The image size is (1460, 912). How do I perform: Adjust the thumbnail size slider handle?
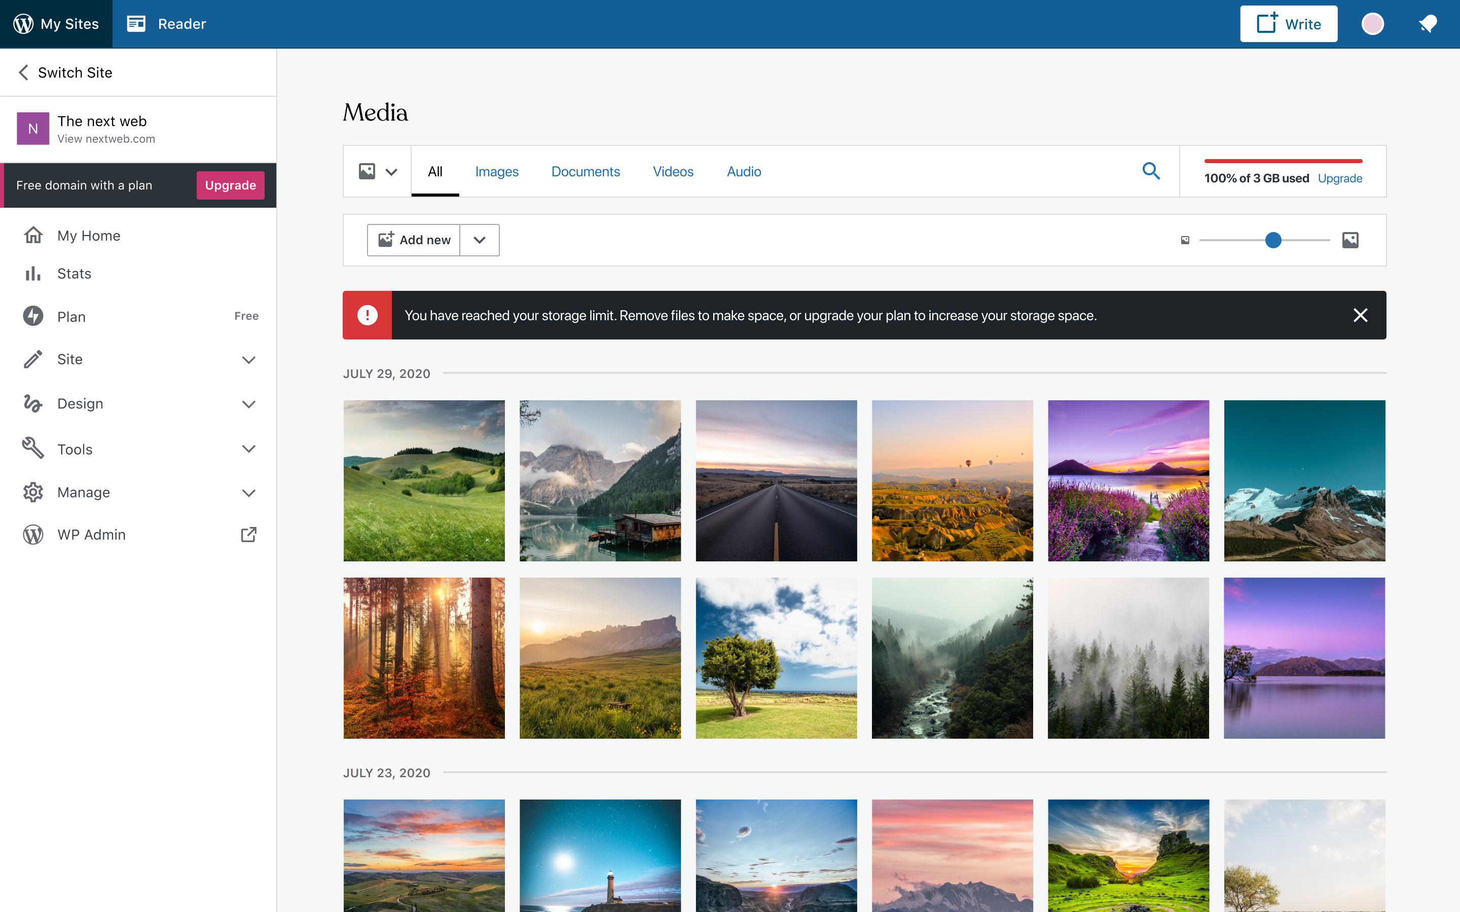1273,240
